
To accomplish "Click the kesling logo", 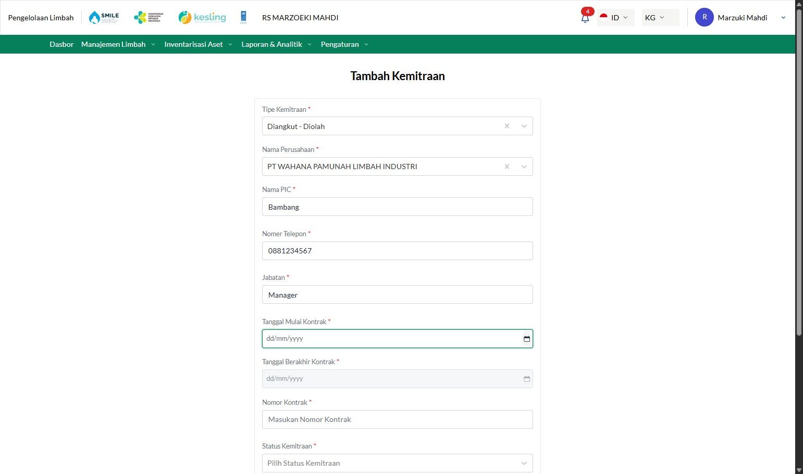I will point(202,18).
